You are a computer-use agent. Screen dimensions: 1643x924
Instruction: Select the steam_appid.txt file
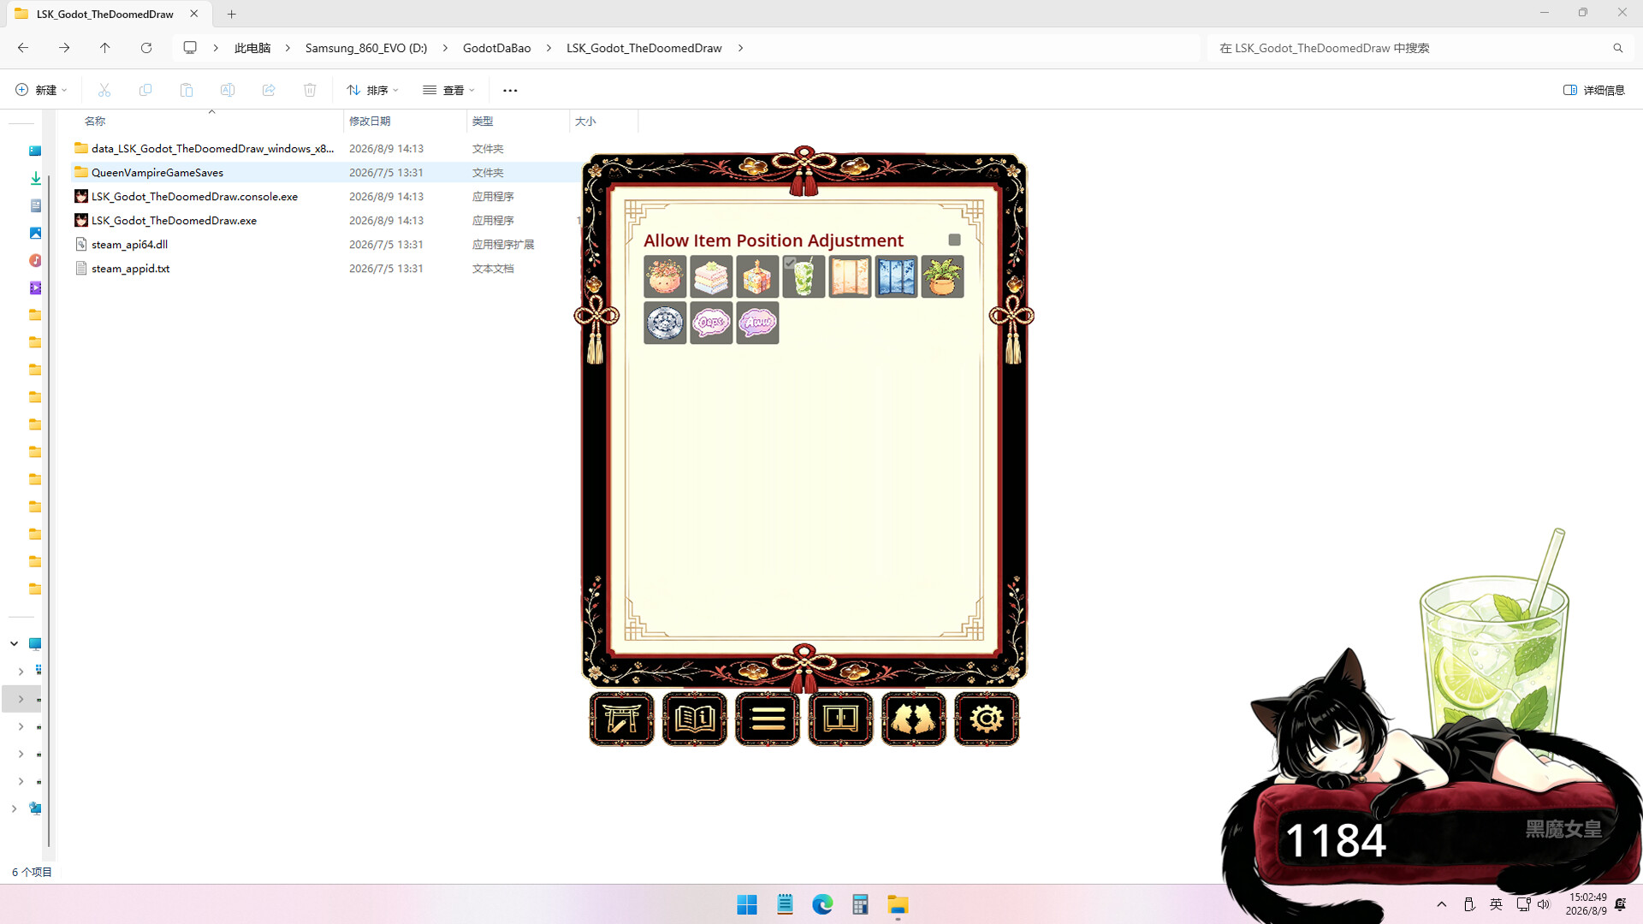[130, 269]
